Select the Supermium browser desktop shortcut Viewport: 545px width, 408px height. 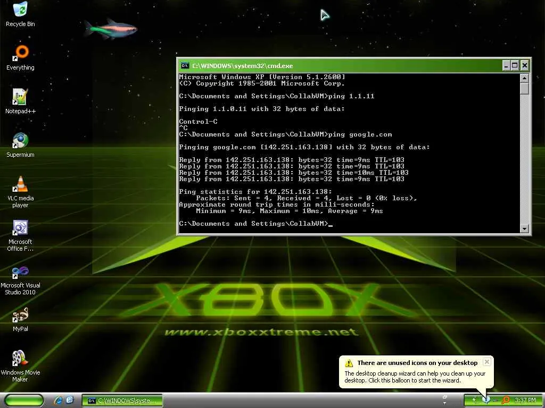21,146
